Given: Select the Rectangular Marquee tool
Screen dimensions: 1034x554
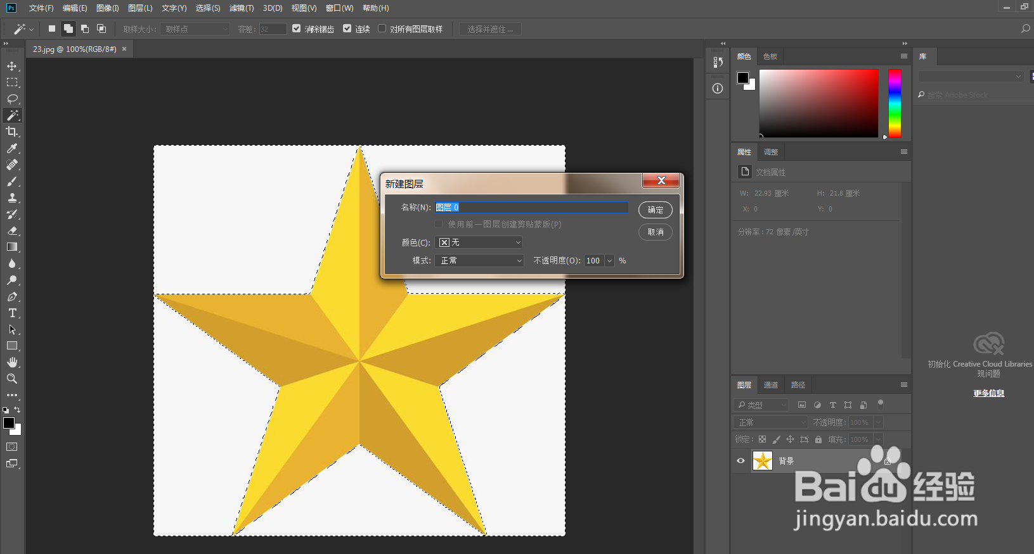Looking at the screenshot, I should coord(12,82).
